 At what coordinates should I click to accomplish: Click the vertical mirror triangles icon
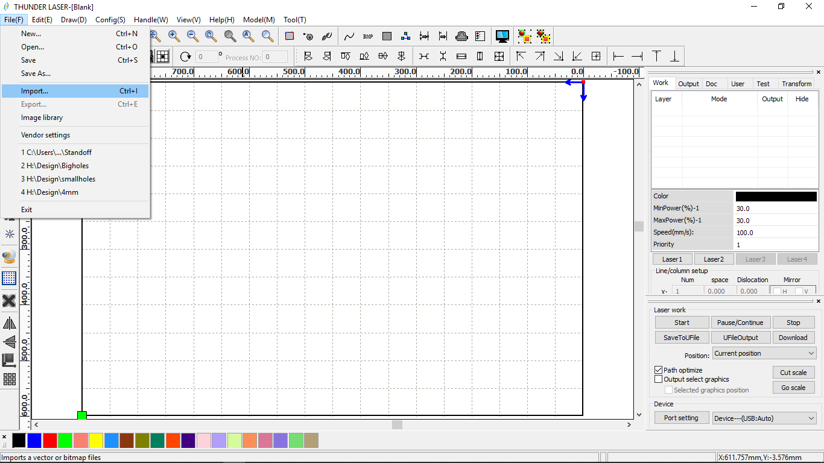pyautogui.click(x=9, y=342)
